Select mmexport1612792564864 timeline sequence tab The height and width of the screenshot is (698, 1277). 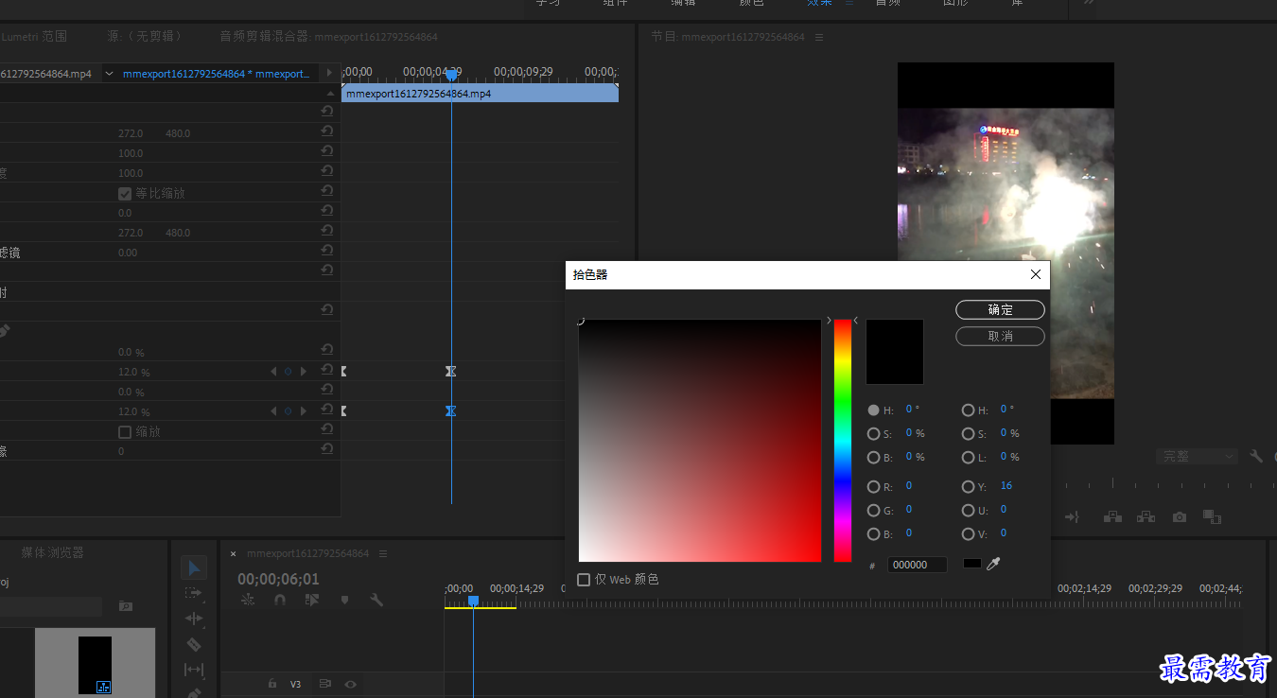pos(307,553)
